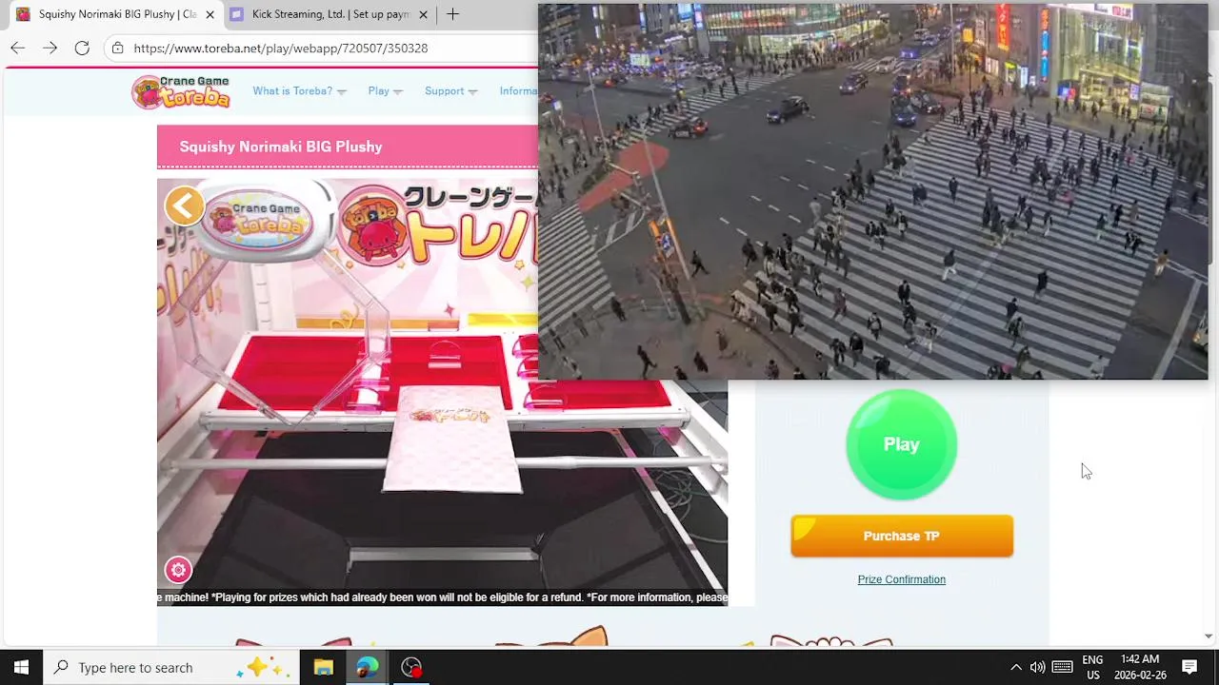1219x685 pixels.
Task: Click the page scrollbar down arrow
Action: [1209, 636]
